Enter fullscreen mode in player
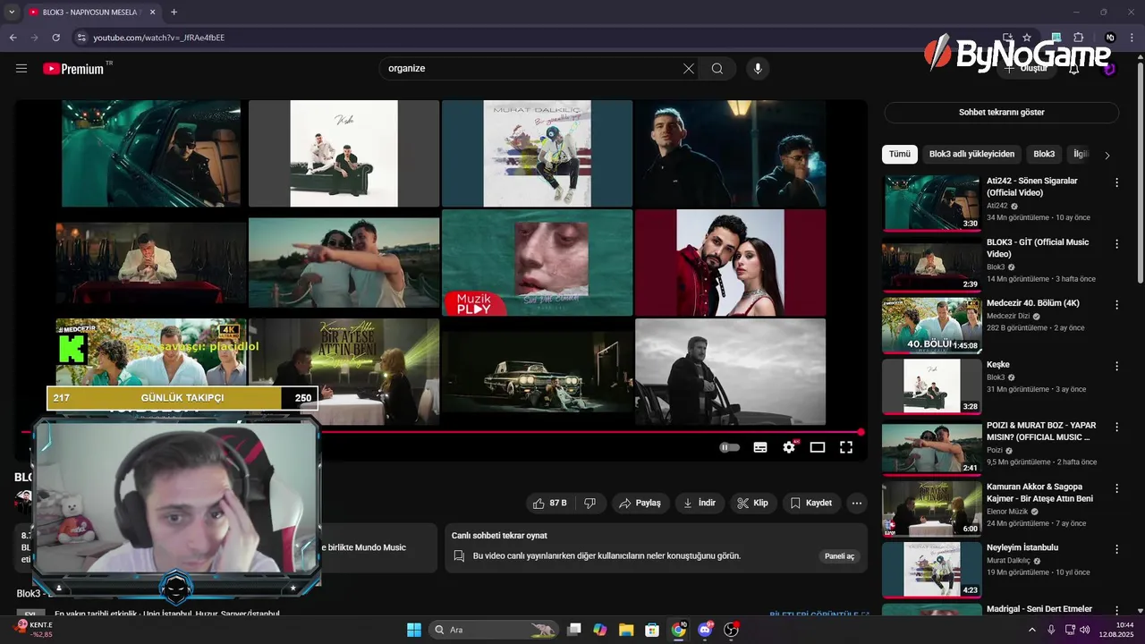 click(846, 447)
